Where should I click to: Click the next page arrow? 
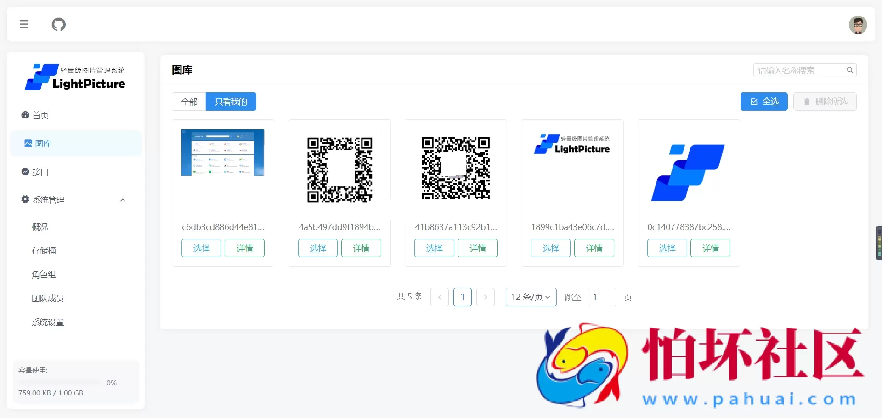point(486,297)
